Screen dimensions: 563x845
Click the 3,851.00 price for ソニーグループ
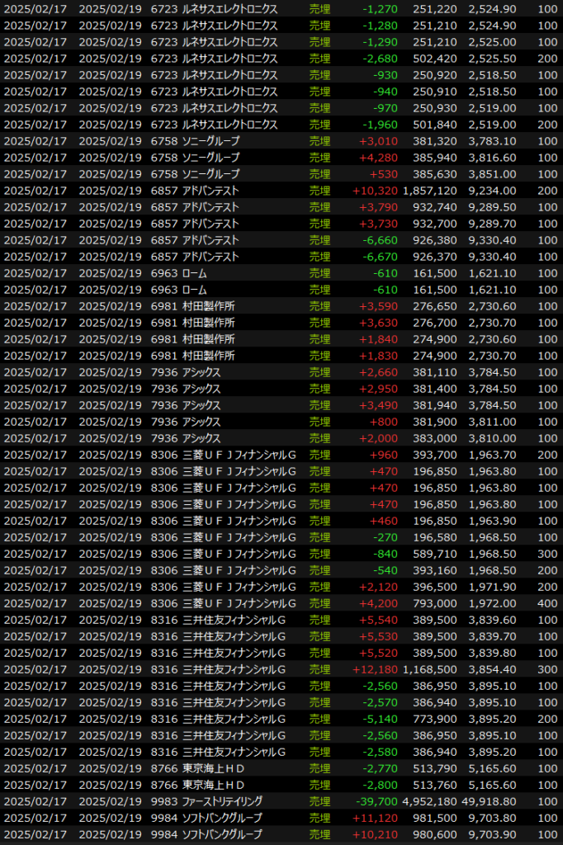tap(493, 174)
